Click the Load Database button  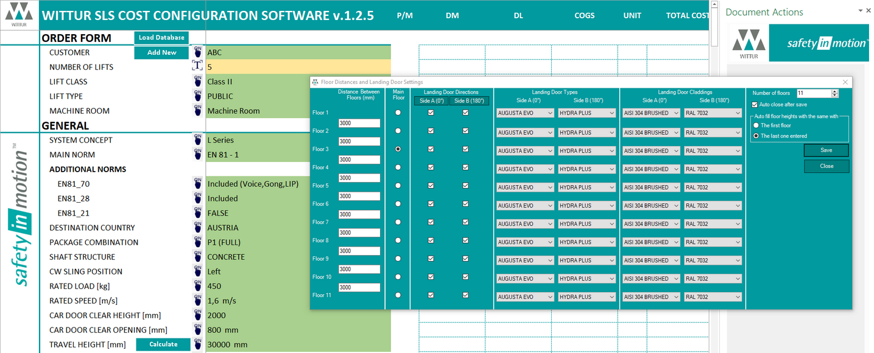(161, 38)
